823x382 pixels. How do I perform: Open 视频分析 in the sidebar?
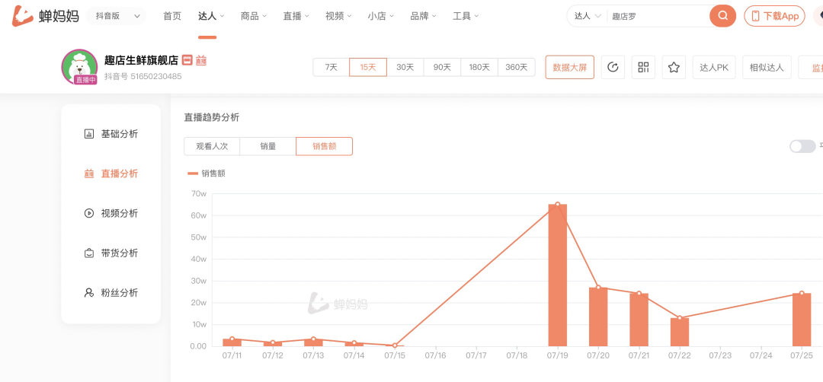[111, 213]
